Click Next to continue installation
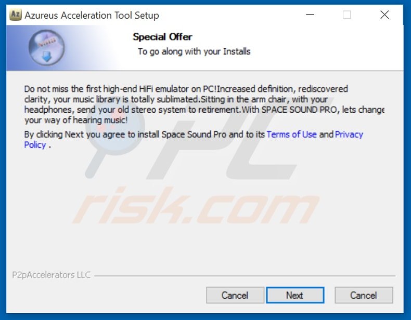This screenshot has width=411, height=320. coord(295,295)
